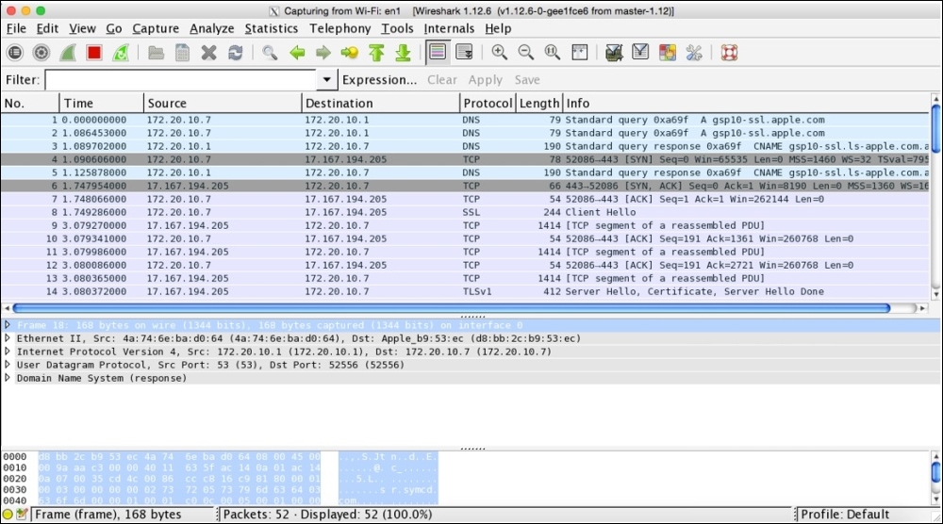Go back in packet history
The height and width of the screenshot is (524, 943).
(297, 53)
